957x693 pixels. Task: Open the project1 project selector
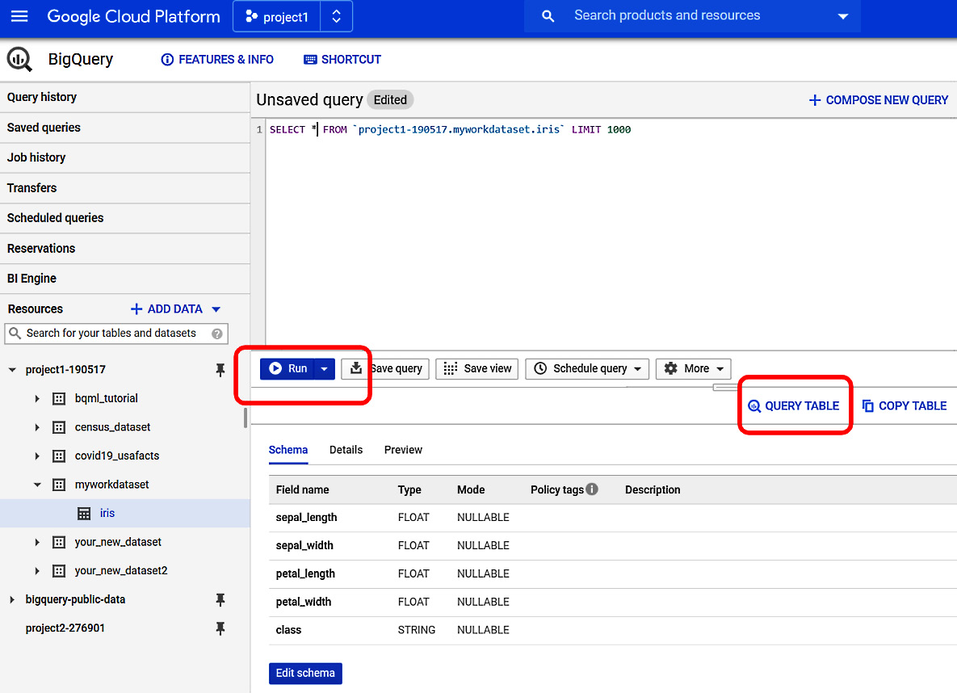276,16
